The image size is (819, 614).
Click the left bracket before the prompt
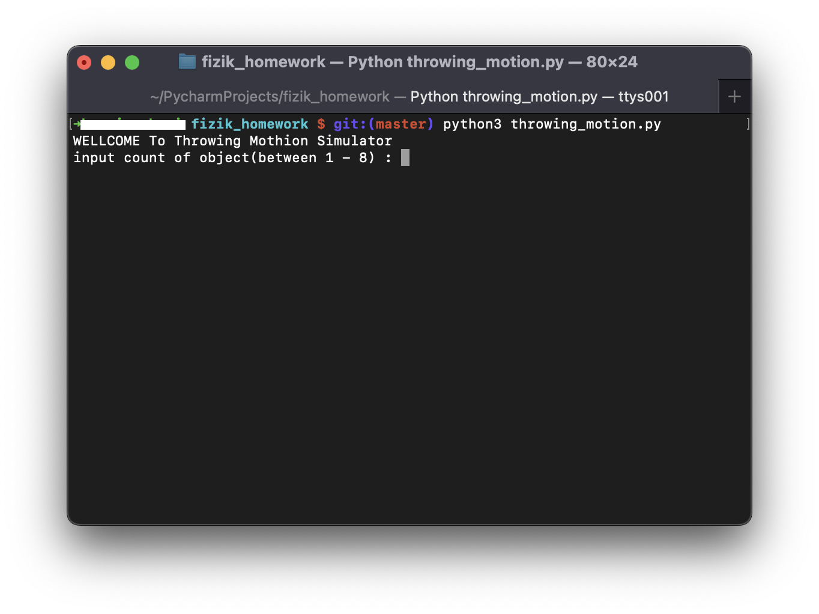(71, 124)
